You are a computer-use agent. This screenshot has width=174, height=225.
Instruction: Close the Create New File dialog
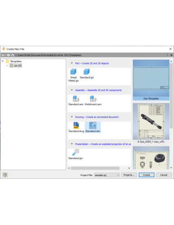pos(170,49)
